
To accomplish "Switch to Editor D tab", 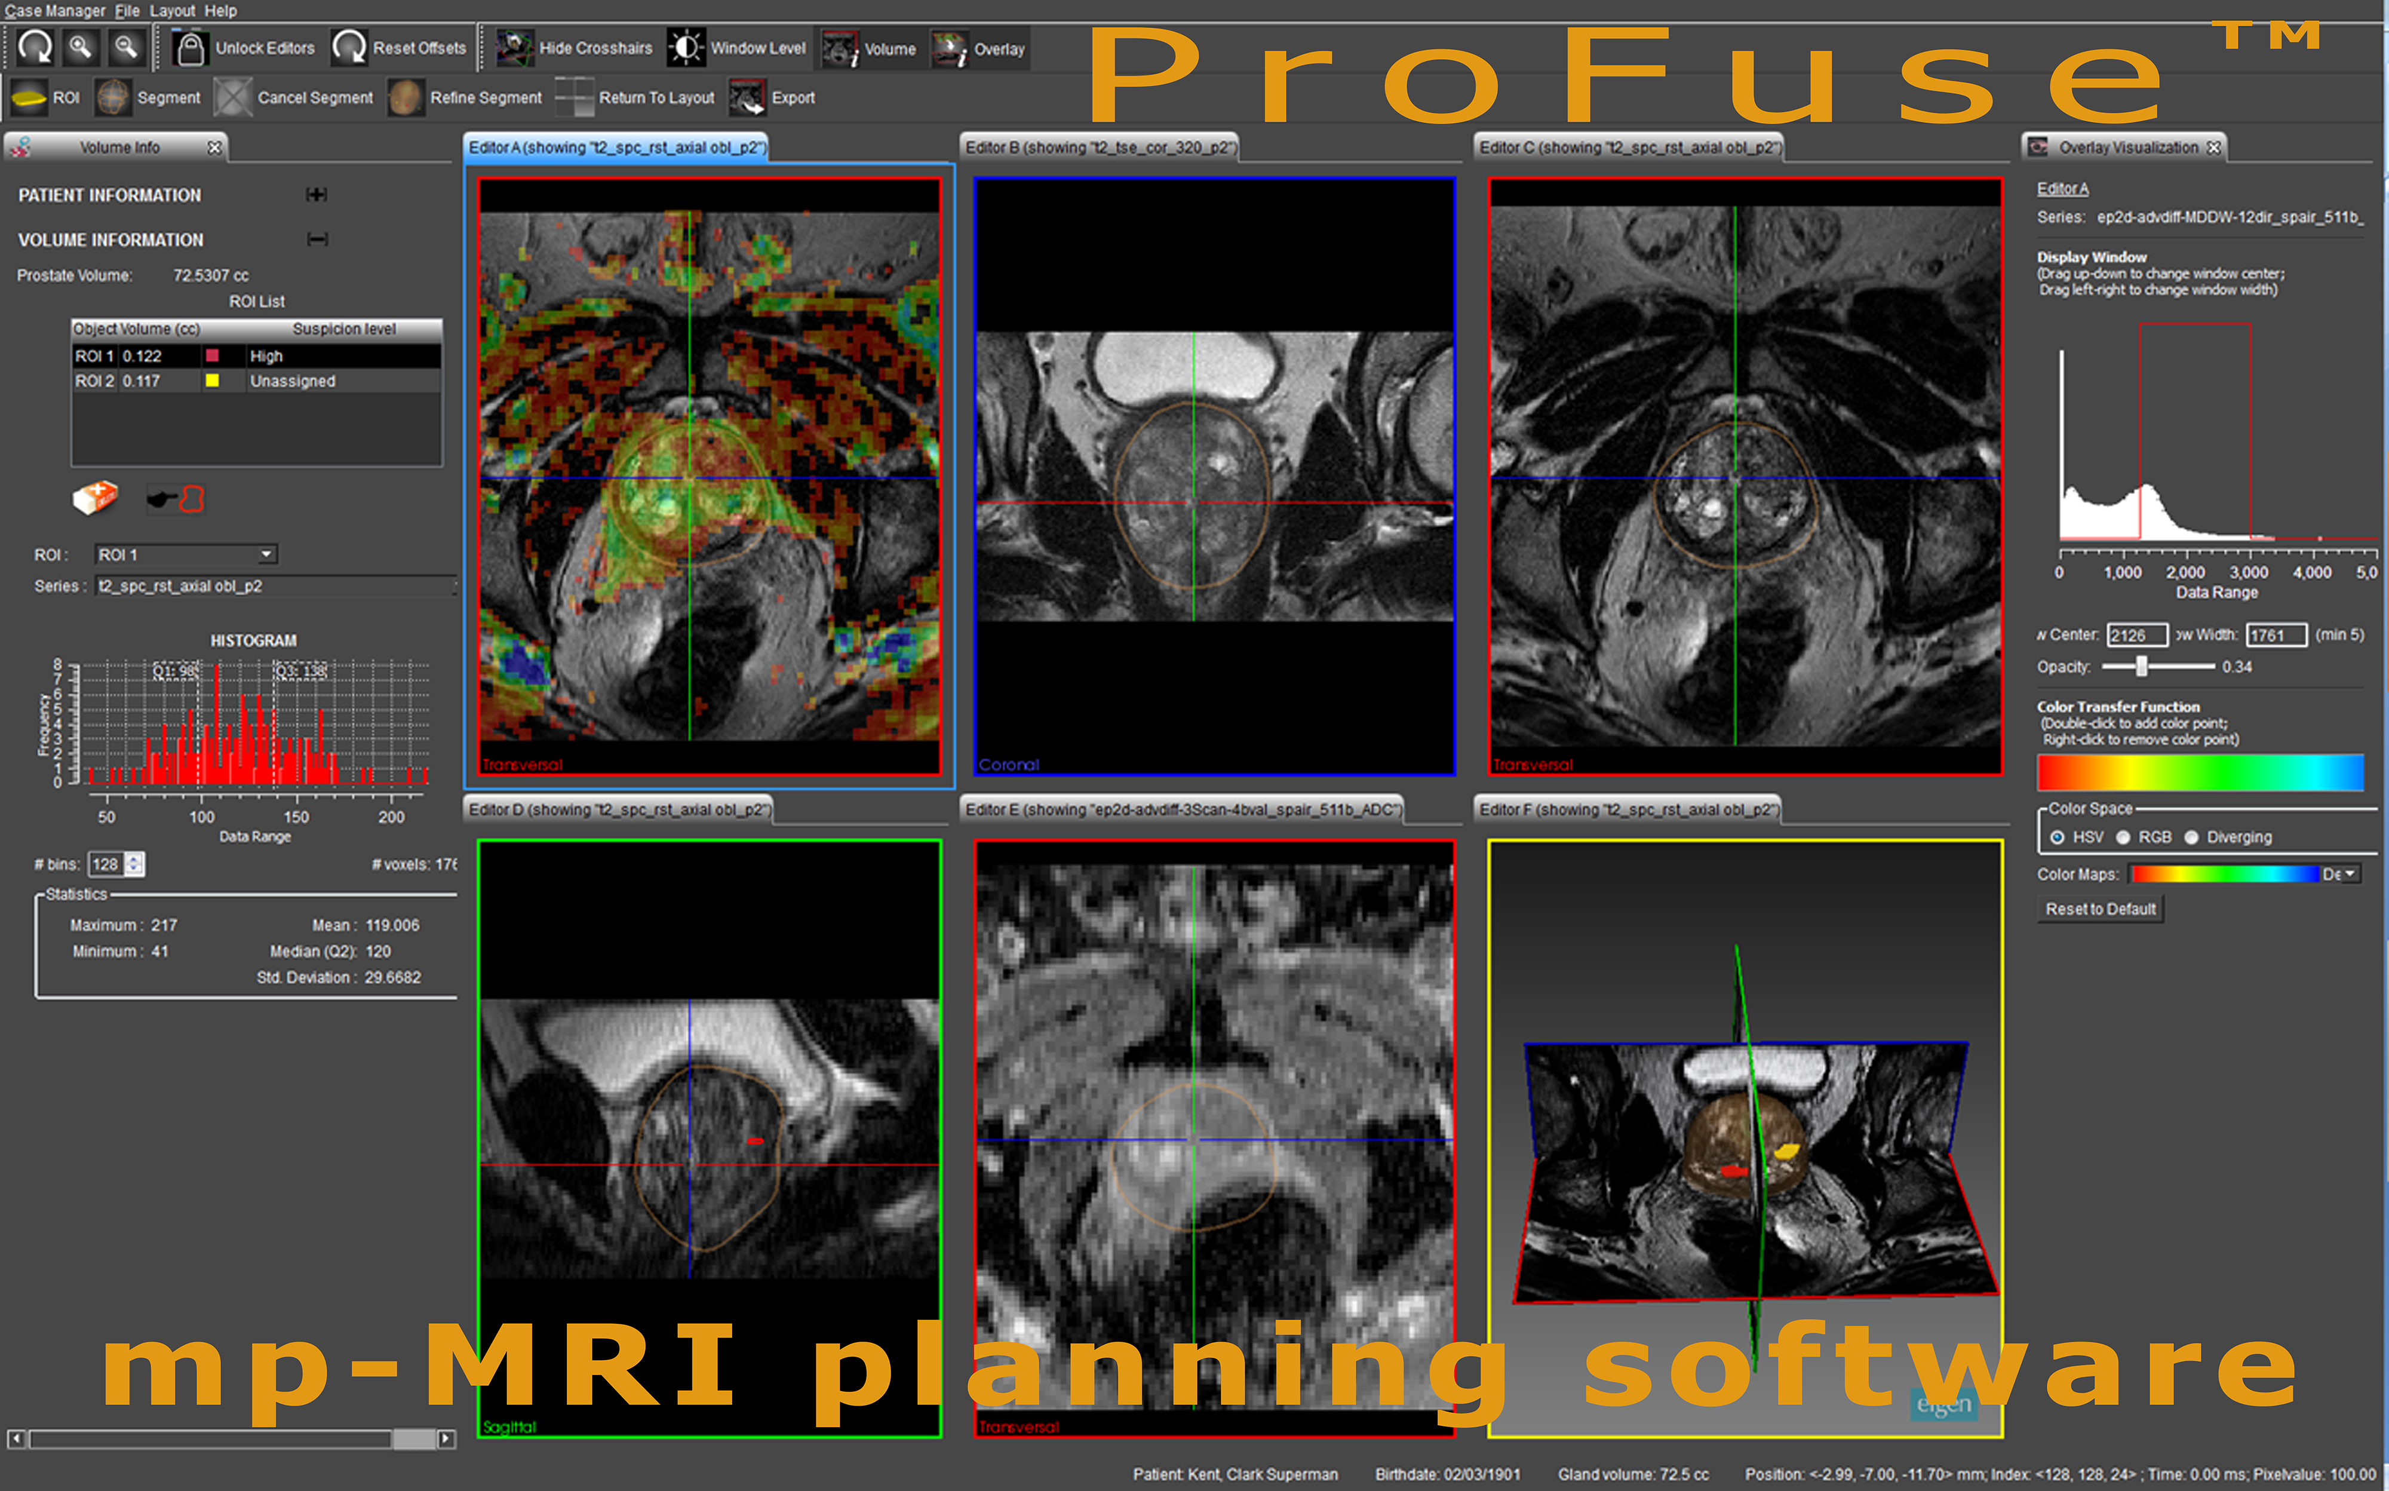I will tap(618, 809).
